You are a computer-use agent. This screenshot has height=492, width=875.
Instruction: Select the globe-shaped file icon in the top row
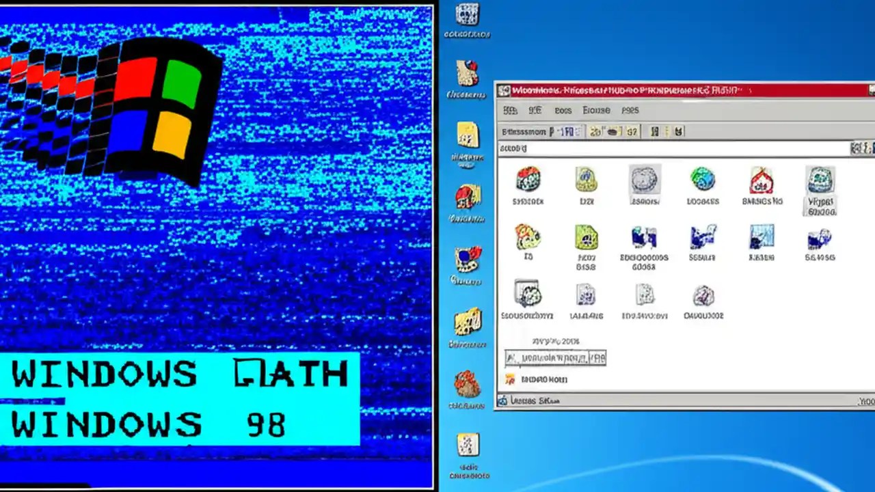(703, 179)
